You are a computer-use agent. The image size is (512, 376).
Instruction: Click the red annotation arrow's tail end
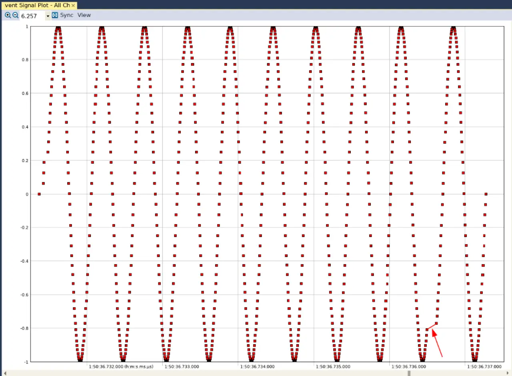(442, 356)
